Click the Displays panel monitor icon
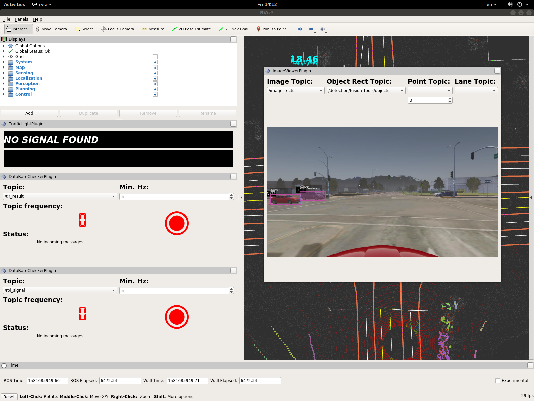This screenshot has height=401, width=534. (x=4, y=39)
